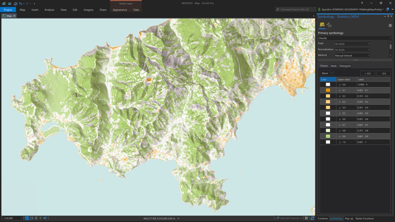This screenshot has width=395, height=222.
Task: Open the notifications bell icon
Action: coord(387,10)
